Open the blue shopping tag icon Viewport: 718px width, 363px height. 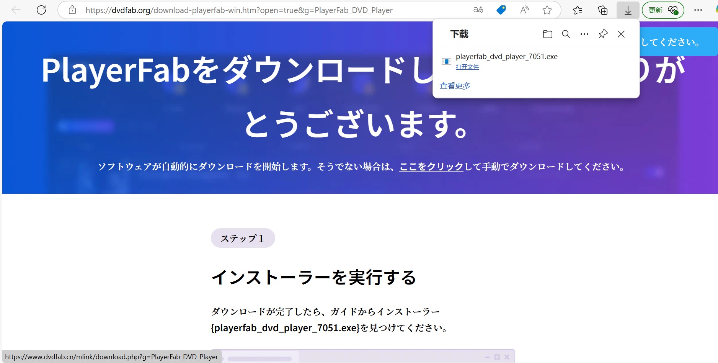click(501, 10)
